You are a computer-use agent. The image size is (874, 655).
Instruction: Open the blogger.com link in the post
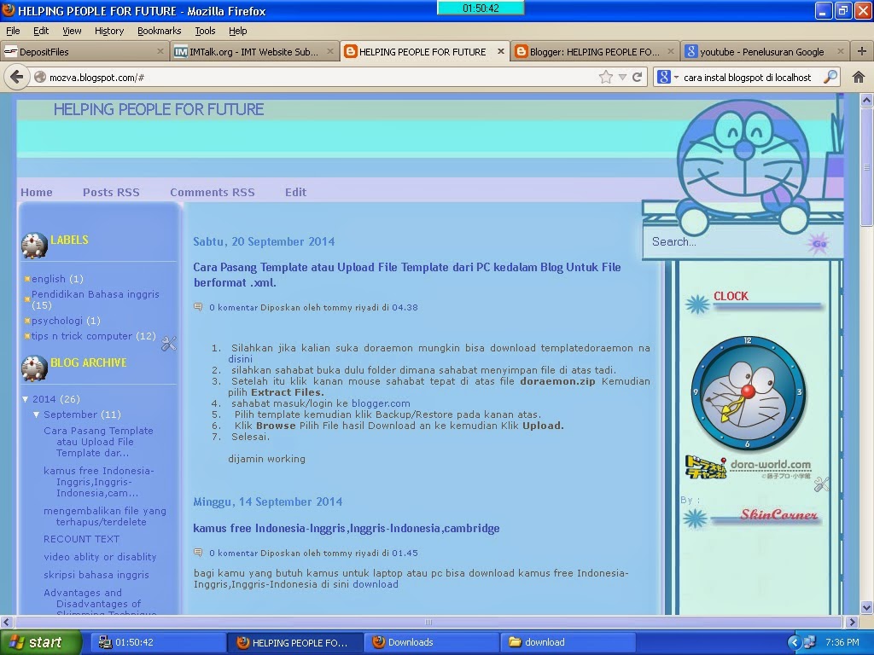tap(381, 403)
